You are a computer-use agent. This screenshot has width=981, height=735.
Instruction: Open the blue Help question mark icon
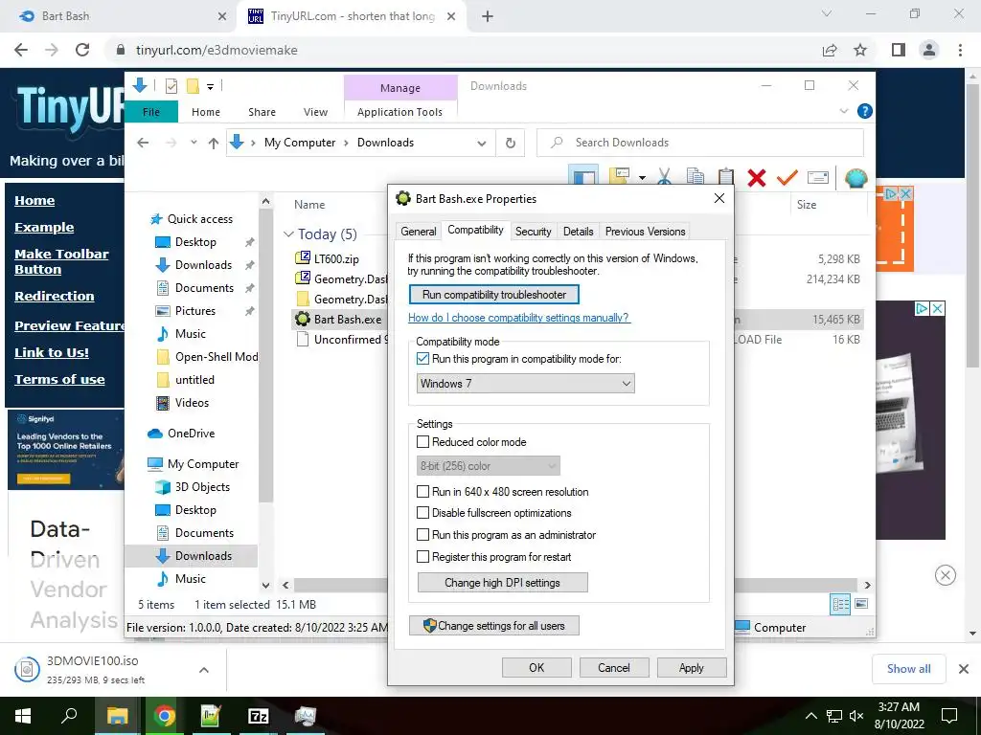[865, 111]
